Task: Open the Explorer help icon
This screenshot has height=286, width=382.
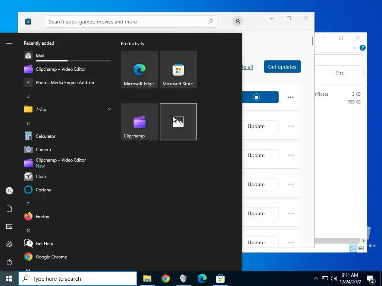Action: click(x=362, y=48)
